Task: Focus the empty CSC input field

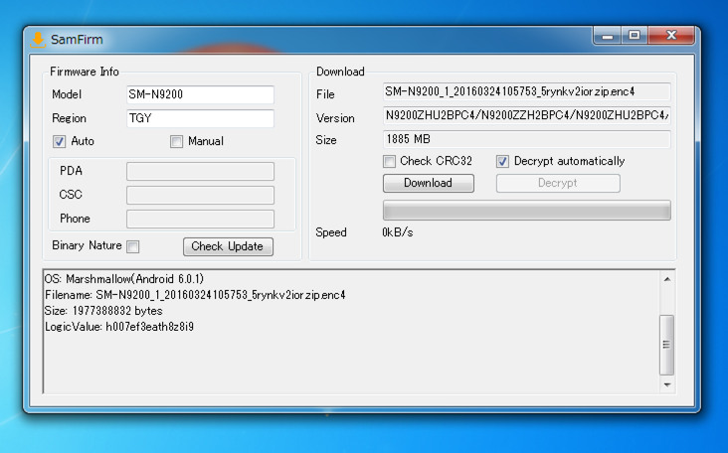Action: tap(200, 195)
